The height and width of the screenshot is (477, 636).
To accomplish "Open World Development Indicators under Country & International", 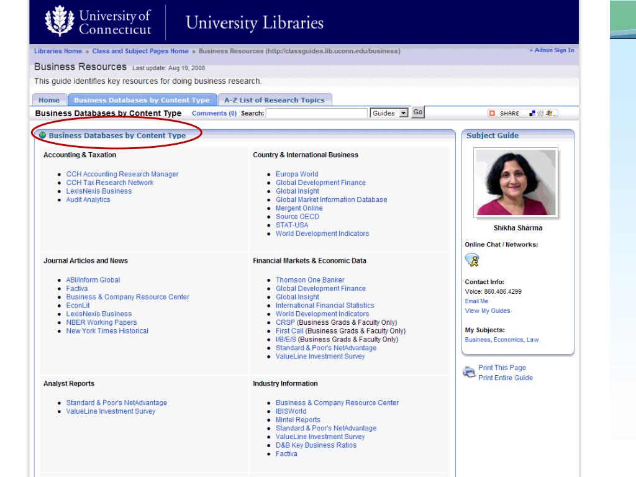I will click(322, 234).
